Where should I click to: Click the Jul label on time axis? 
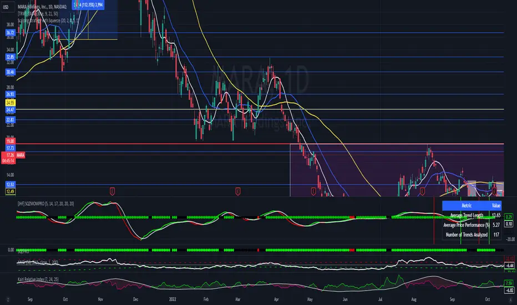[380, 299]
